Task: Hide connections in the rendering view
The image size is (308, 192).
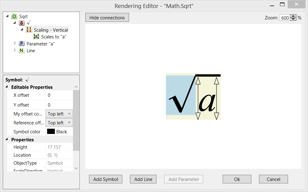Action: [107, 18]
